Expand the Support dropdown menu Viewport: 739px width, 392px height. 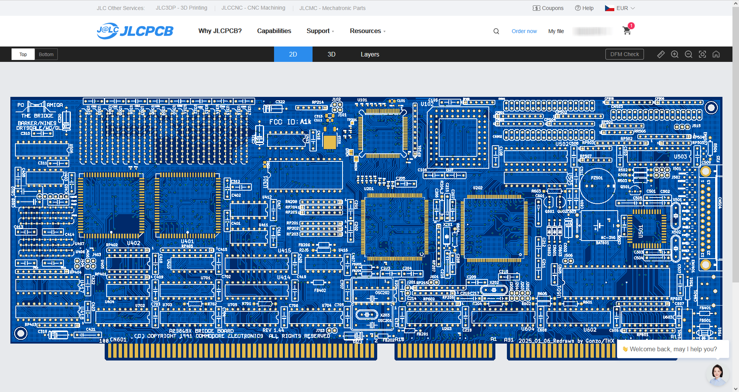tap(320, 31)
